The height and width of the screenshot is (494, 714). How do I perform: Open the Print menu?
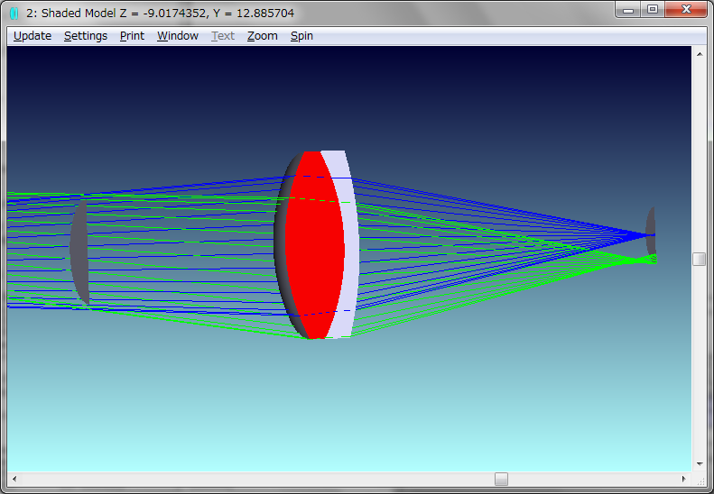point(132,36)
